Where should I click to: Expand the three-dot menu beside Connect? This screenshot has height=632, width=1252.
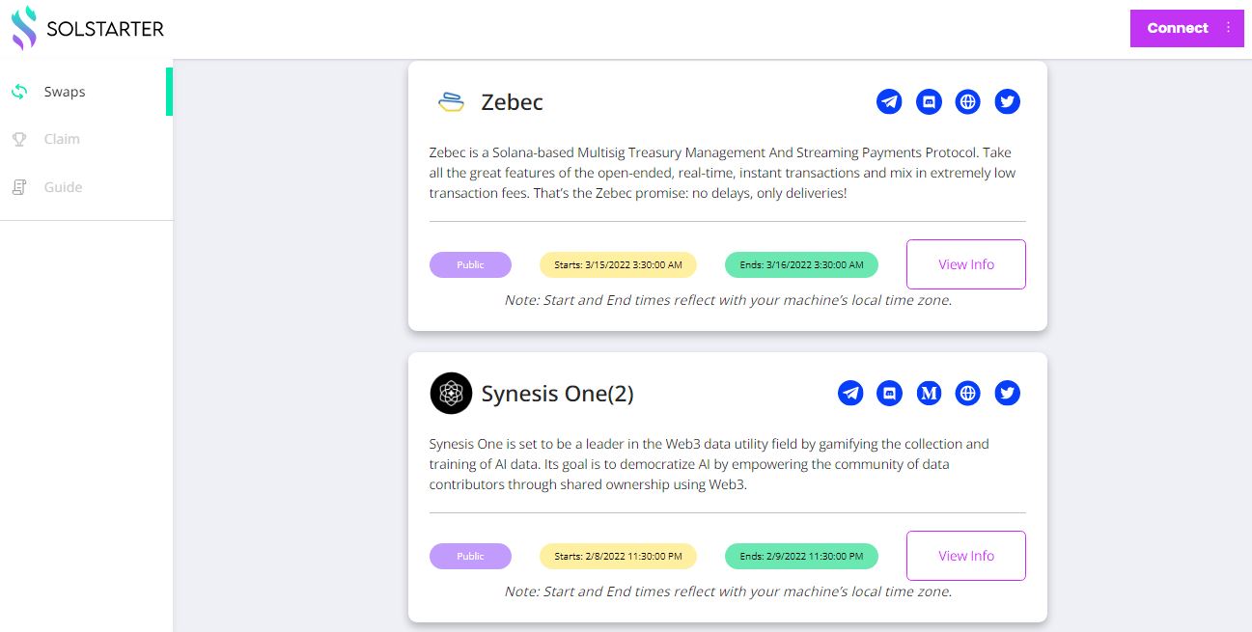coord(1229,28)
